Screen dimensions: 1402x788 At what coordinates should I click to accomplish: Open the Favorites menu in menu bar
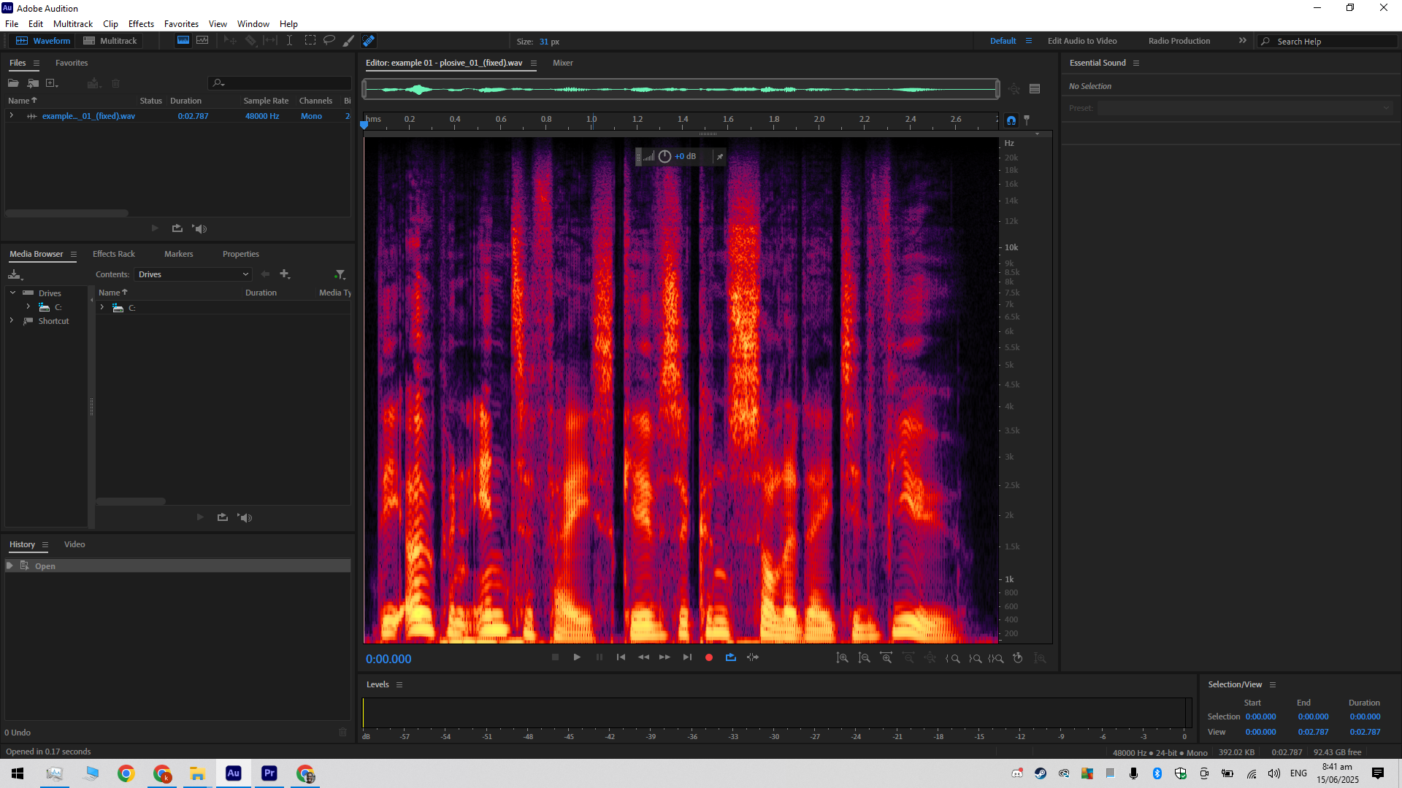click(181, 24)
